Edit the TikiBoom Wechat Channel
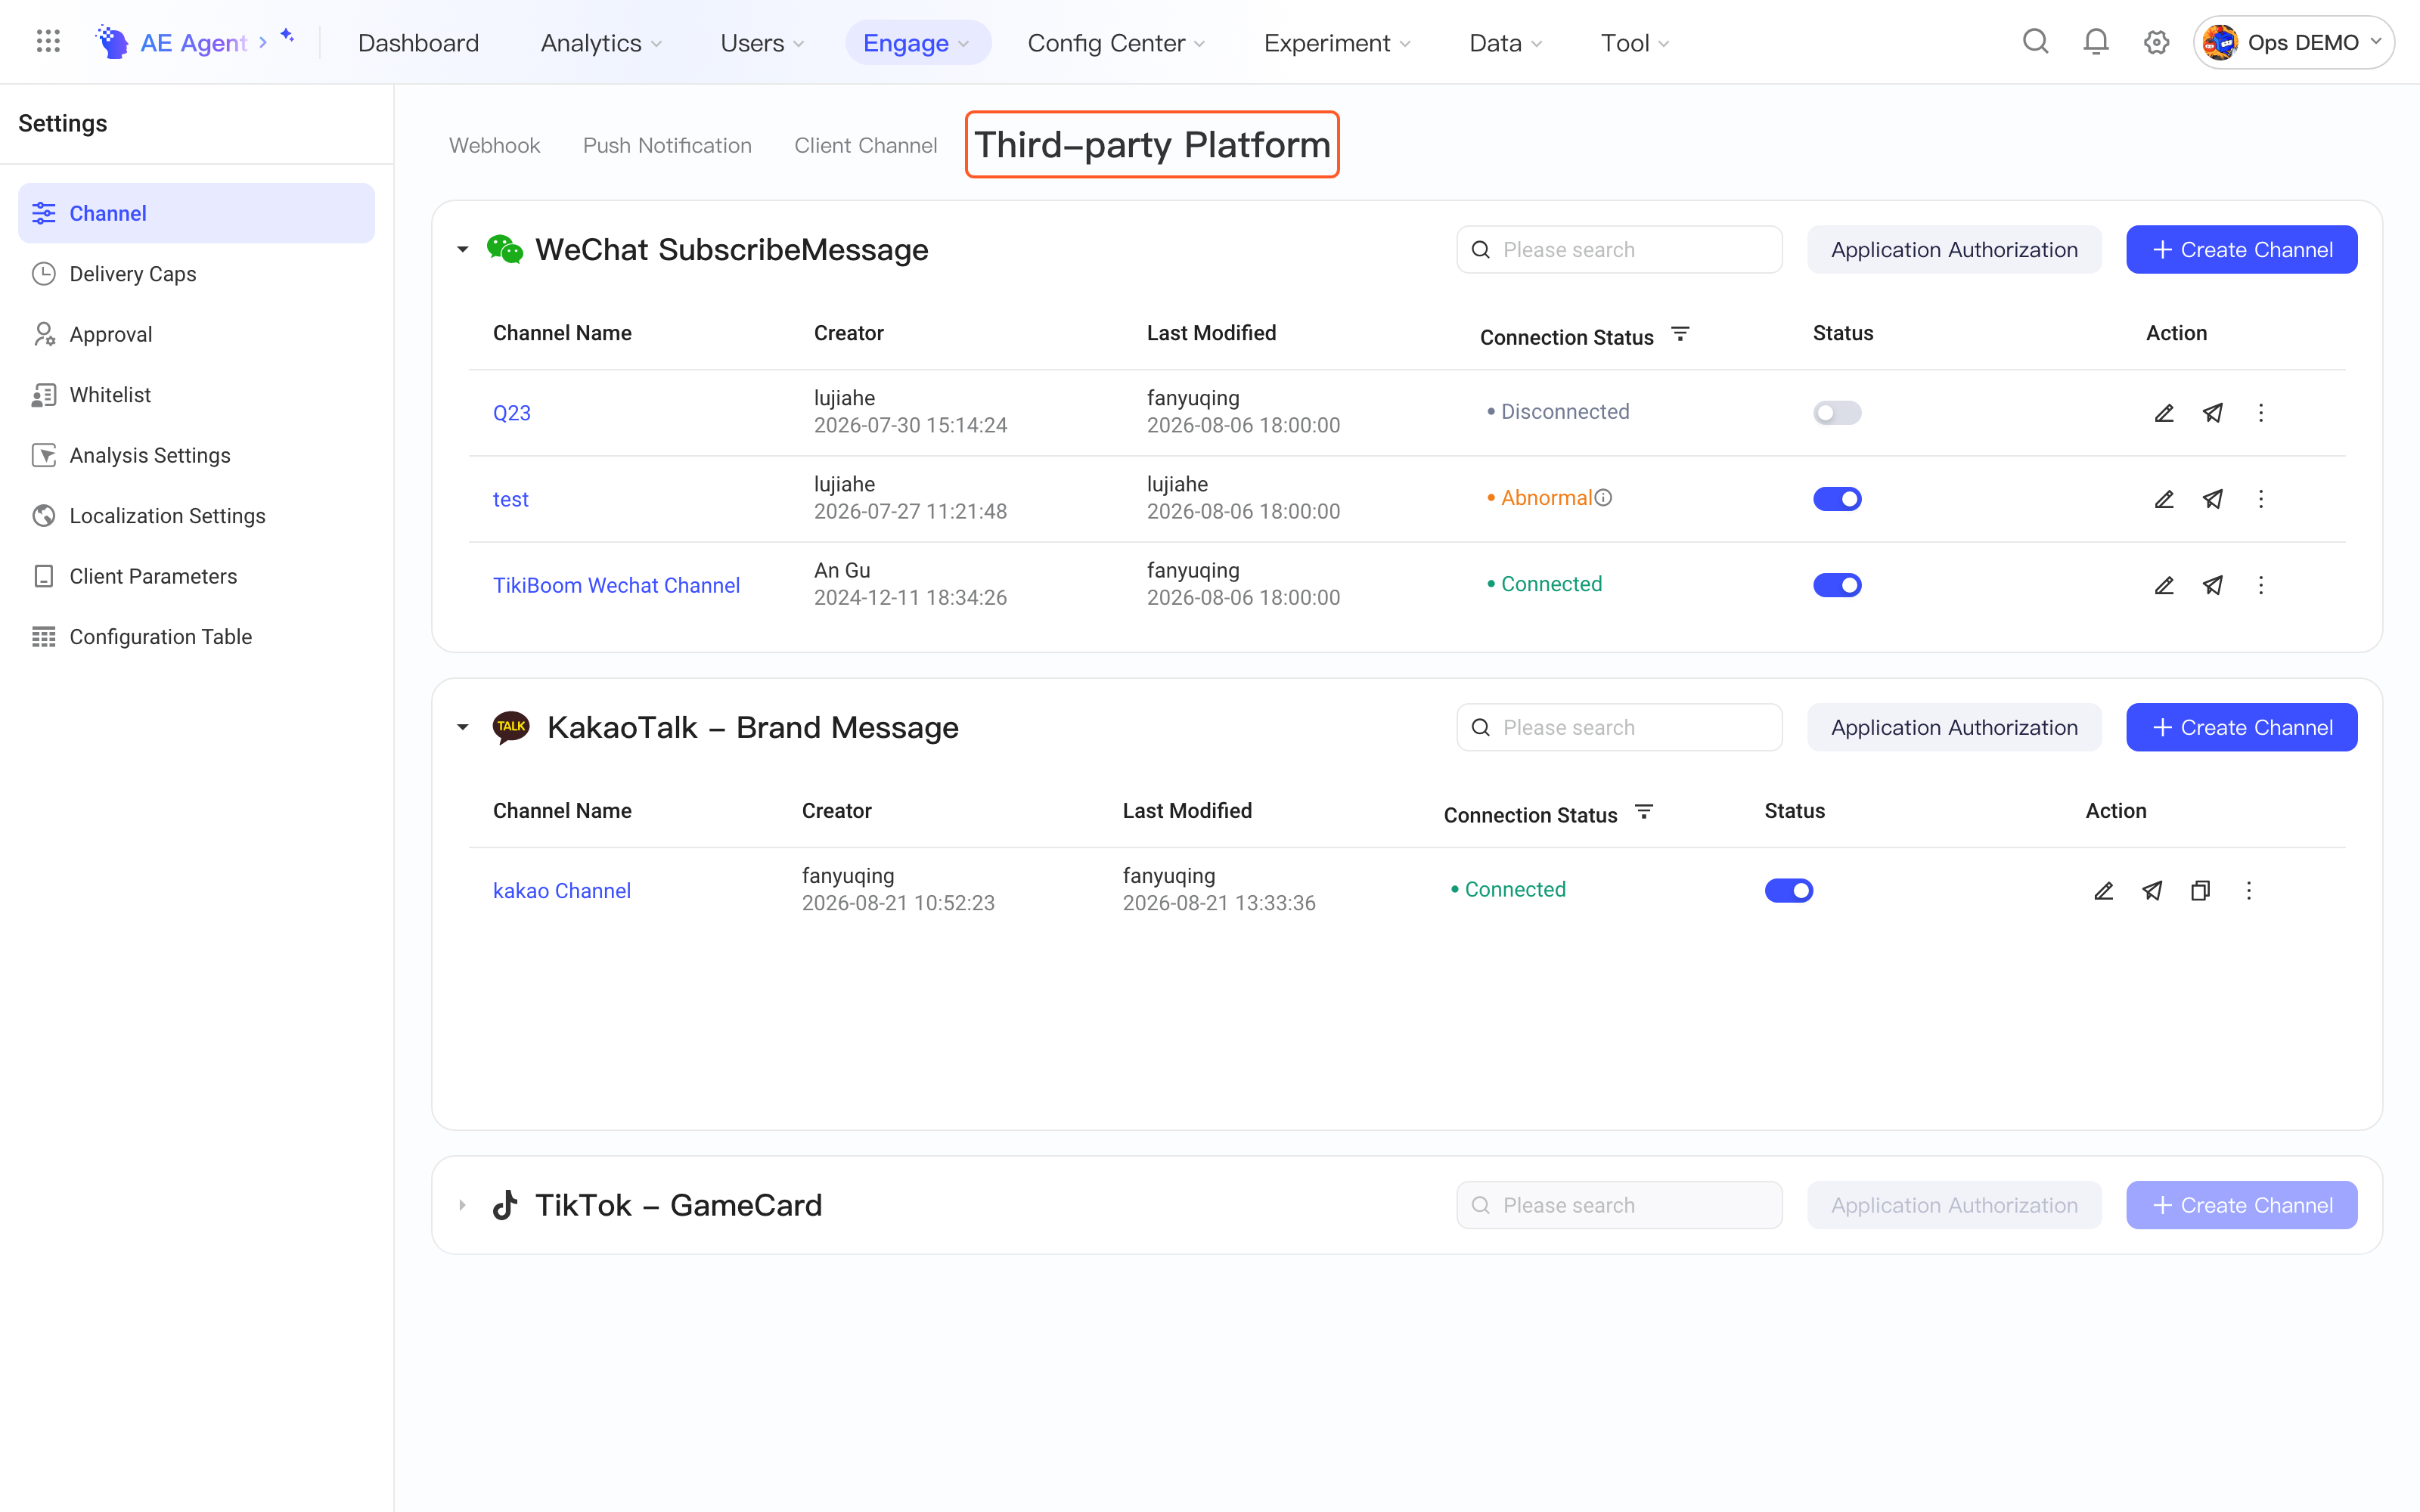This screenshot has width=2420, height=1512. tap(2164, 585)
